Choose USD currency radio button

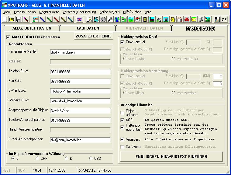tap(91, 158)
